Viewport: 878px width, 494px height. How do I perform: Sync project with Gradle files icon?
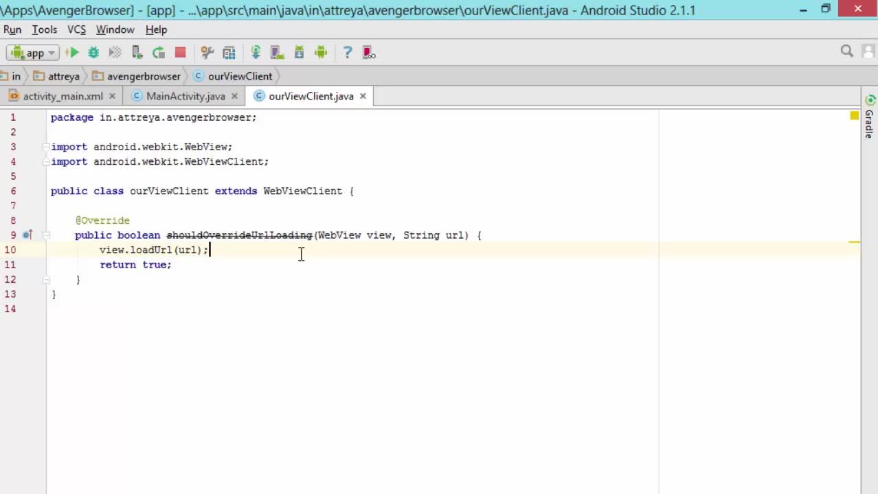(x=256, y=52)
